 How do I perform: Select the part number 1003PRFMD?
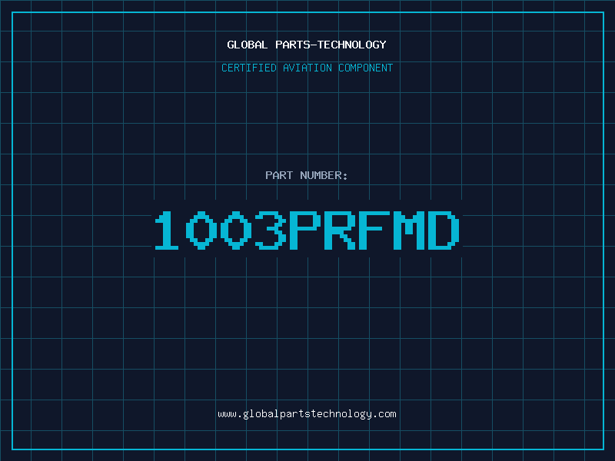(x=307, y=230)
